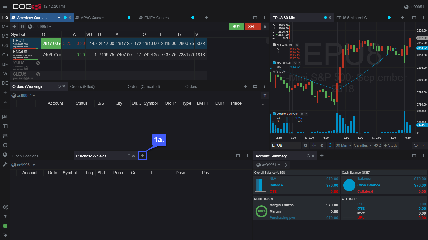Open quote board info icon
This screenshot has height=240, width=428.
coord(22,26)
